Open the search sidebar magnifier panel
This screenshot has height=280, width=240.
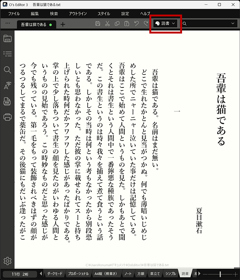(x=8, y=70)
